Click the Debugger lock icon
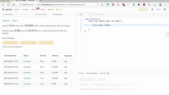The image size is (169, 95). [x=108, y=73]
